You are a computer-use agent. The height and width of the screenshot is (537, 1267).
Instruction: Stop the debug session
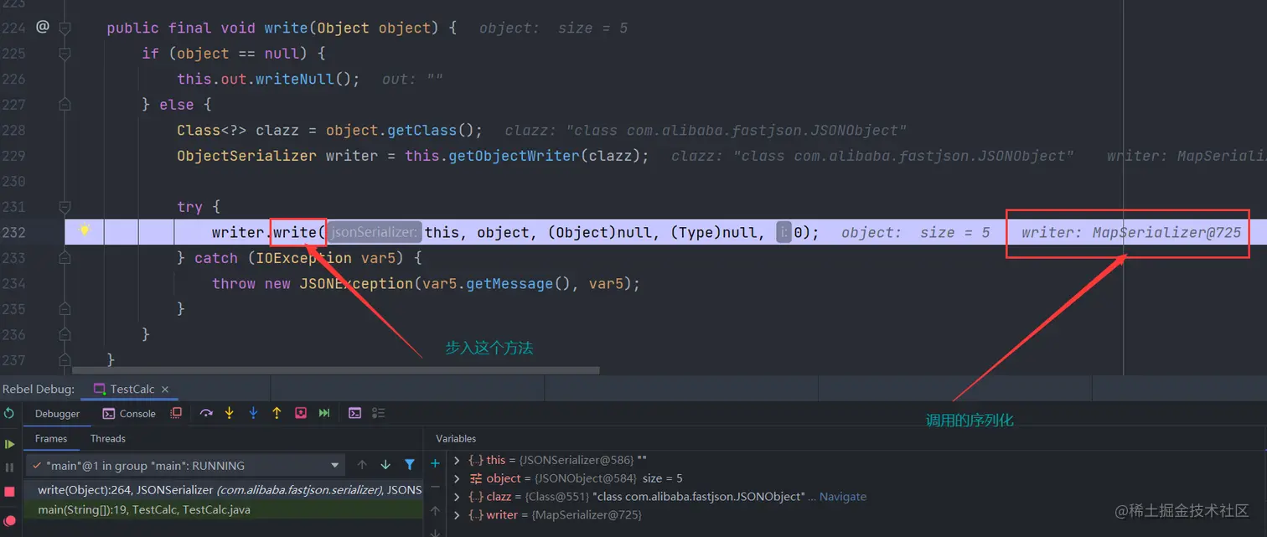(x=9, y=492)
